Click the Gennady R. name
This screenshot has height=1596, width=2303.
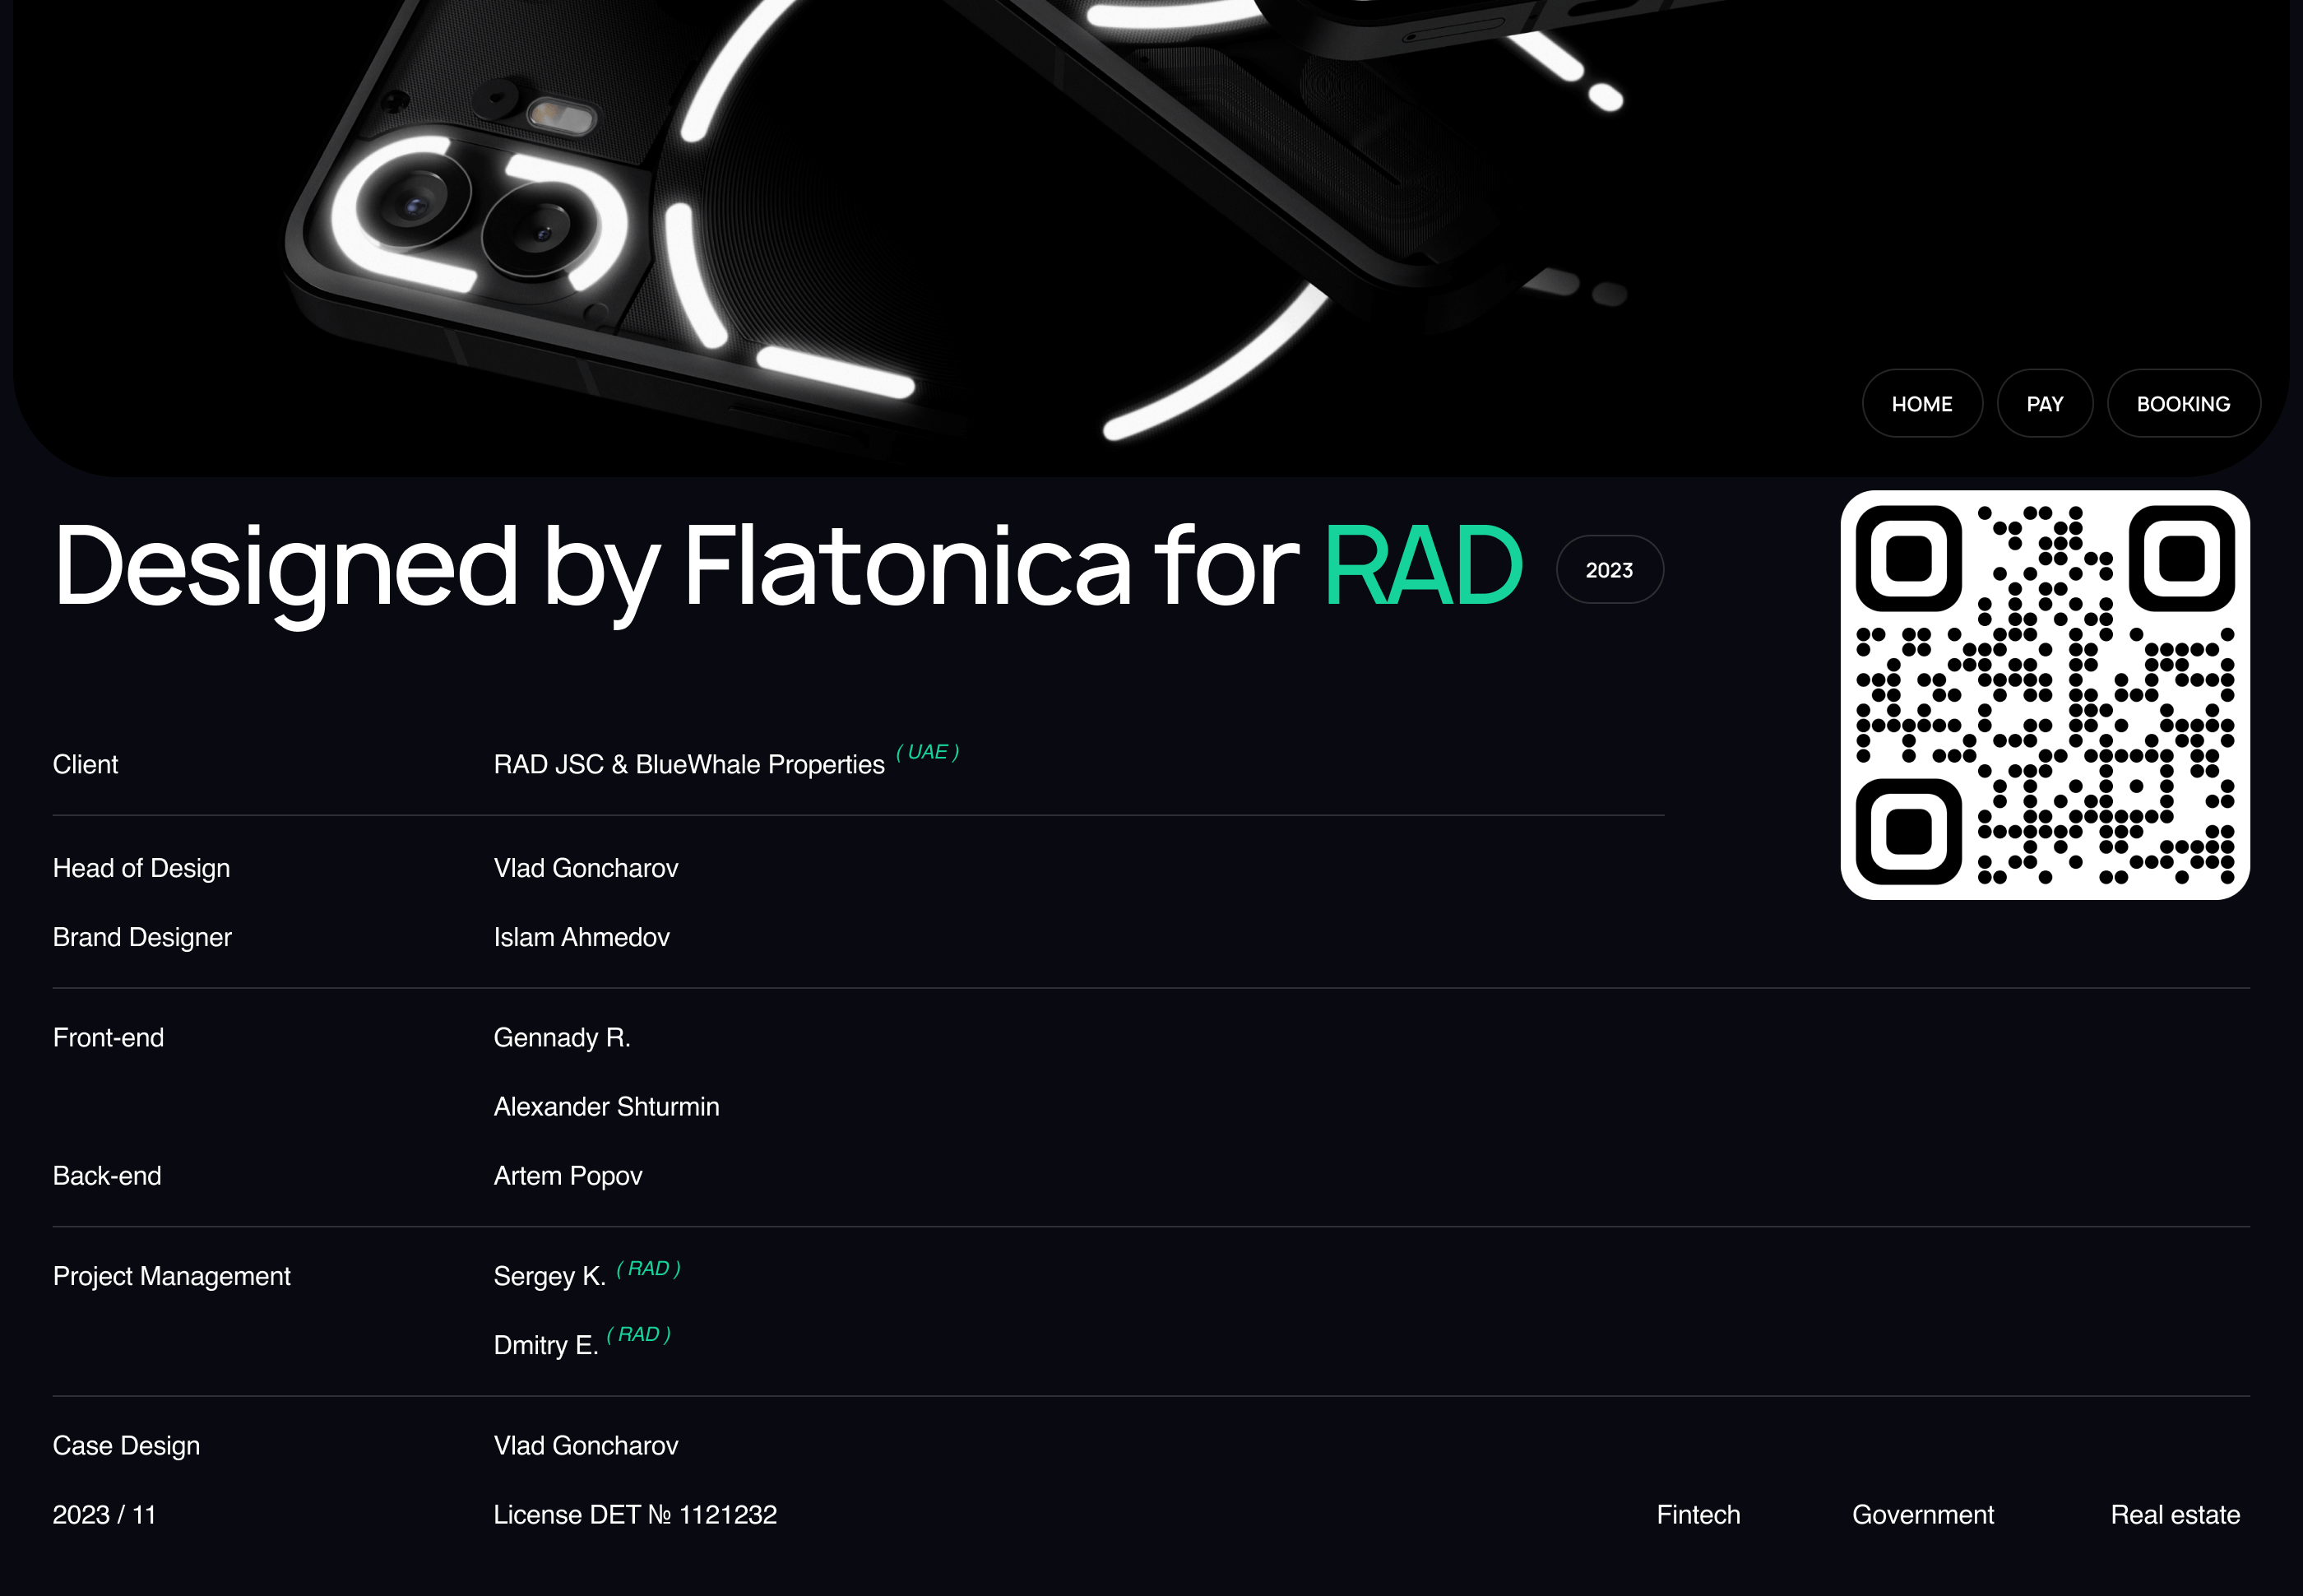pyautogui.click(x=562, y=1038)
